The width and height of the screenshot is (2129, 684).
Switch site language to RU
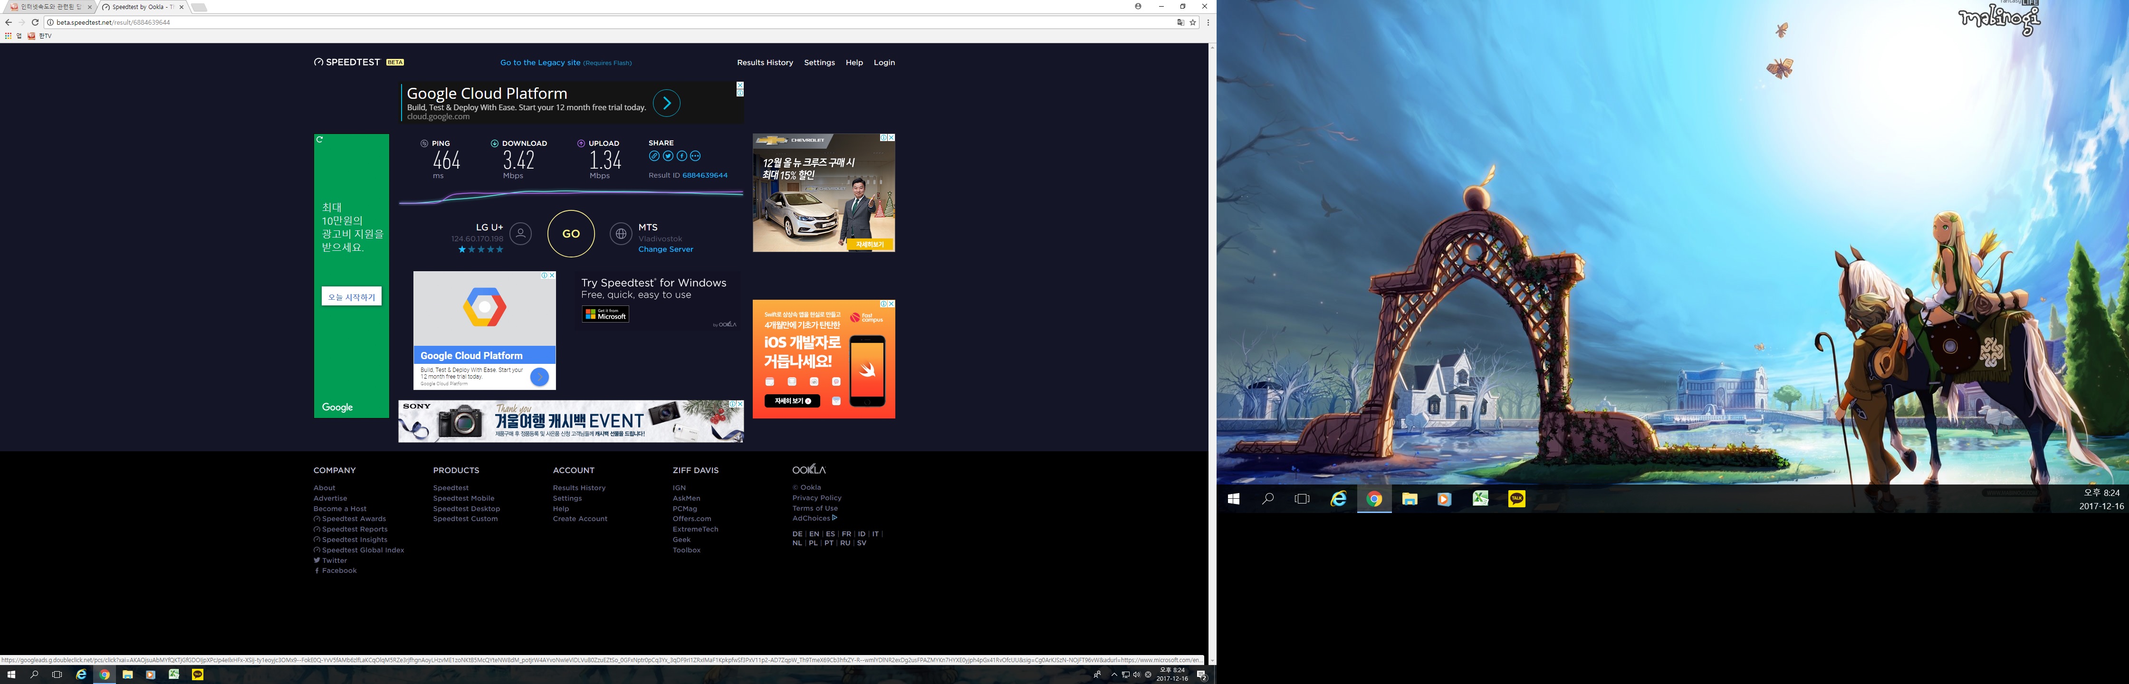pos(844,543)
